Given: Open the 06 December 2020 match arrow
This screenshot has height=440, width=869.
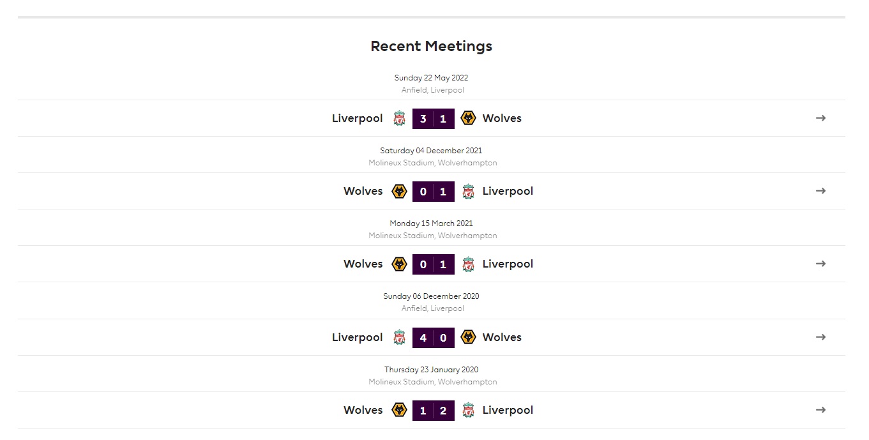Looking at the screenshot, I should pyautogui.click(x=820, y=337).
